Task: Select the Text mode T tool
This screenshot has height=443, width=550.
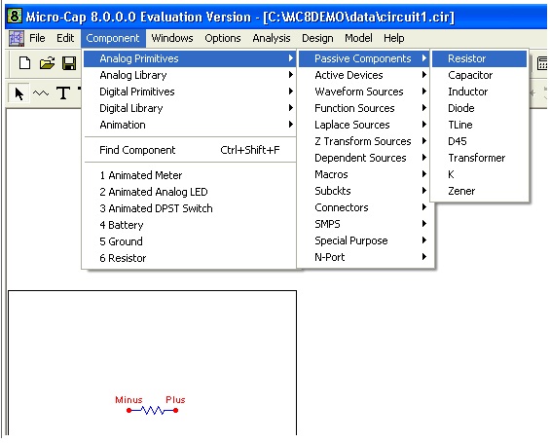Action: pyautogui.click(x=63, y=93)
